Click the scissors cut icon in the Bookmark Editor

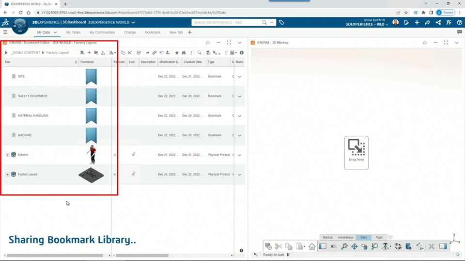(130, 53)
